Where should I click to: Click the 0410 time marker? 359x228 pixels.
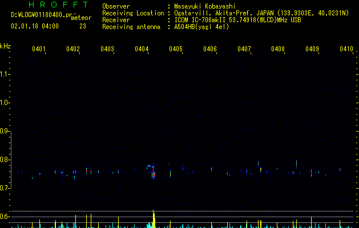coord(346,48)
